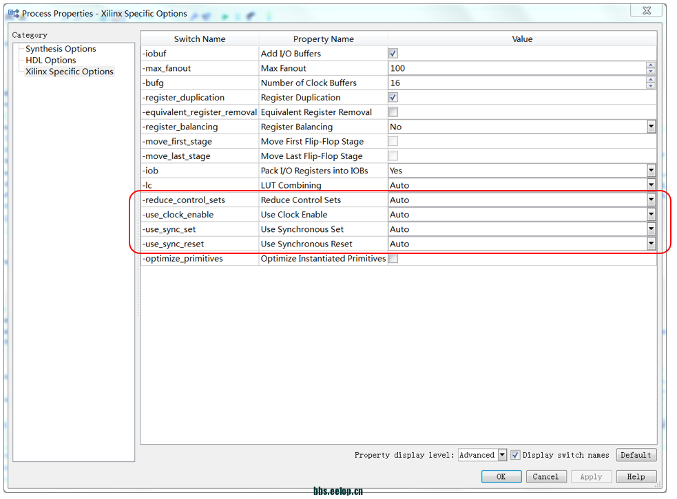
Task: Open Help for this dialog
Action: pyautogui.click(x=636, y=476)
